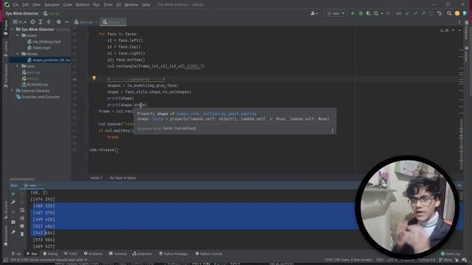
Task: Toggle the Bookmarks side panel tab
Action: pos(6,236)
